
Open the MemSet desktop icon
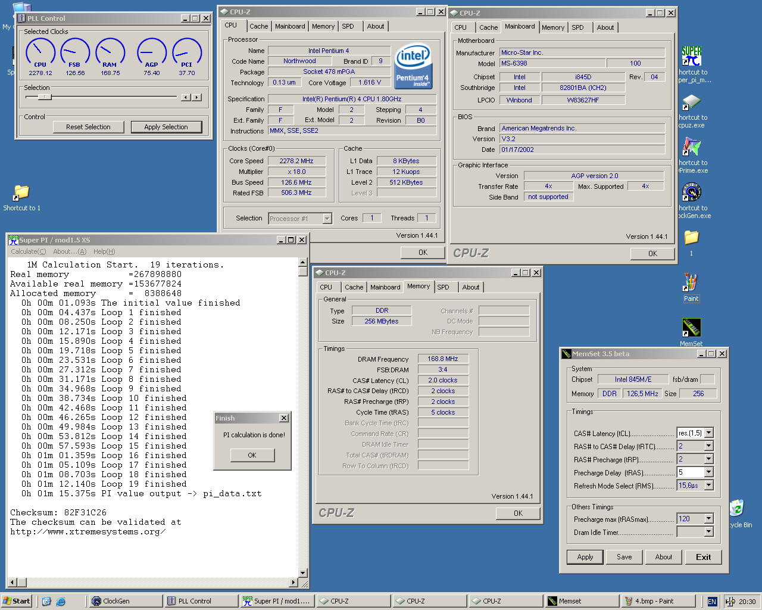691,328
